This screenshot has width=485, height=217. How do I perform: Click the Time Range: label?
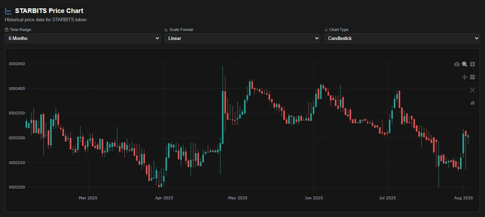(21, 30)
